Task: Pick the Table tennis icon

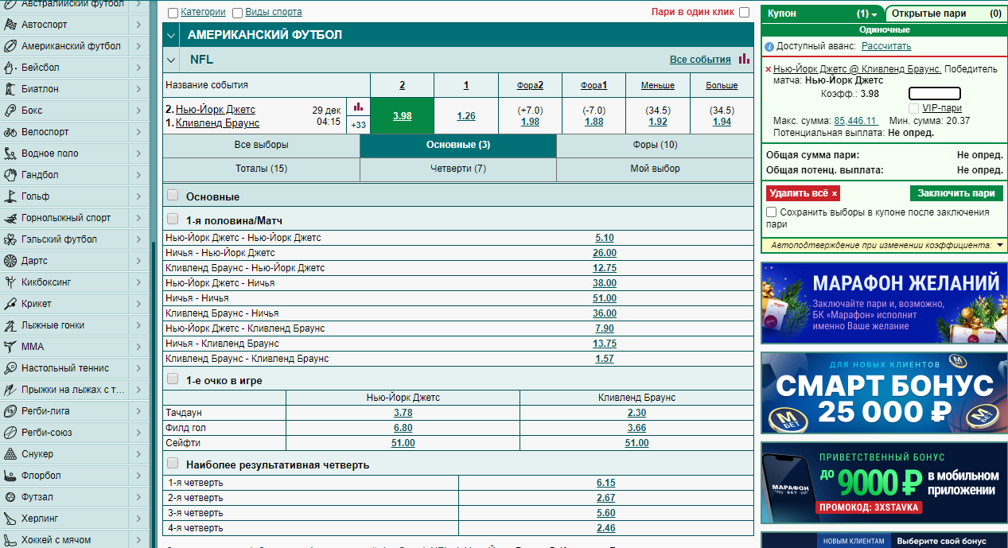Action: pyautogui.click(x=10, y=368)
